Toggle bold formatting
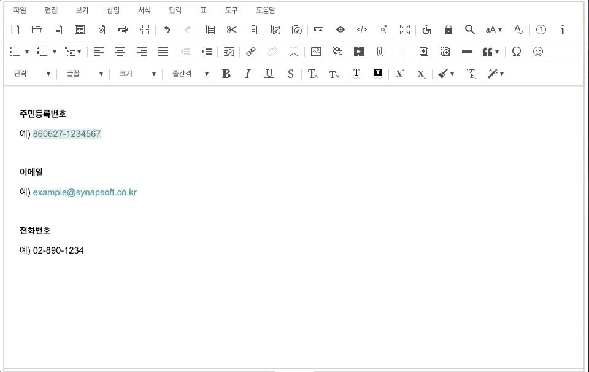589x372 pixels. tap(226, 74)
